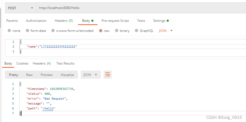Open the POST method dropdown
The height and width of the screenshot is (122, 246).
tap(21, 8)
